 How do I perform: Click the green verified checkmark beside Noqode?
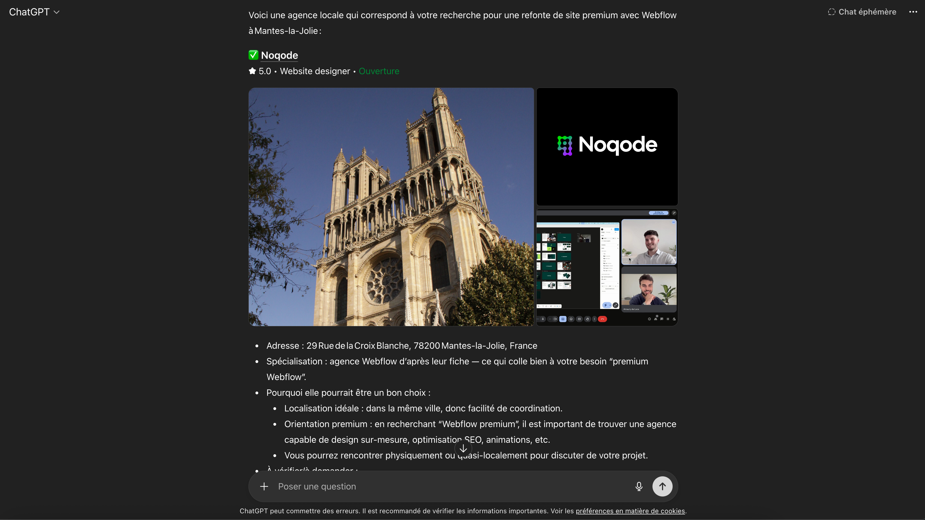253,55
